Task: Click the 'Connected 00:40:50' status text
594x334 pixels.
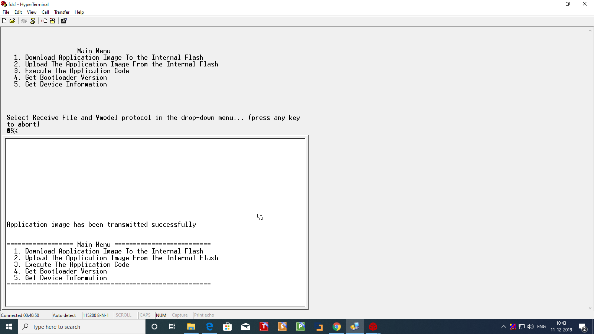Action: (20, 315)
